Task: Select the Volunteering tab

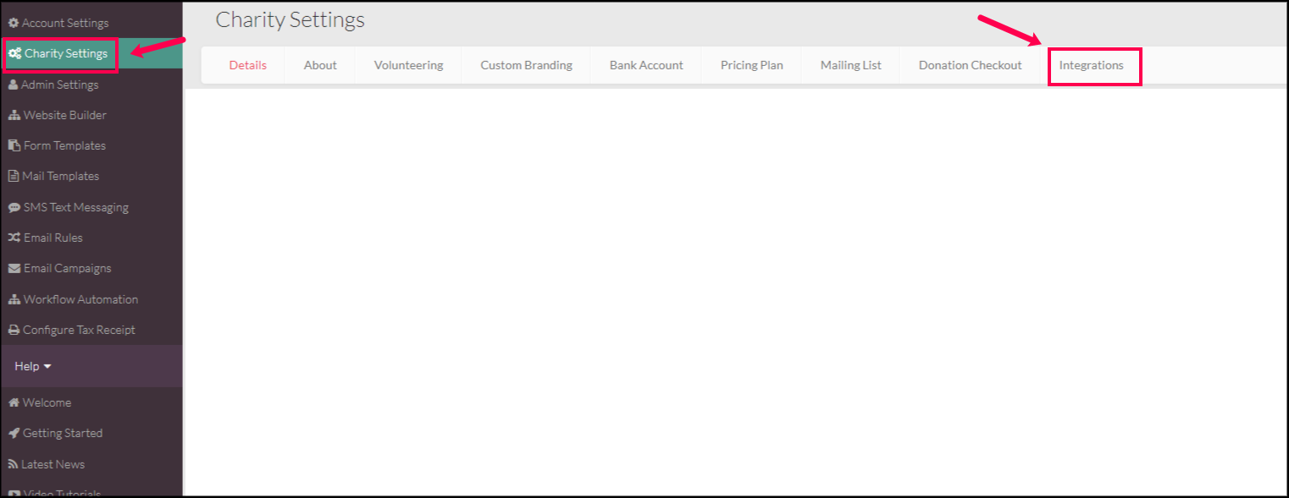Action: (408, 65)
